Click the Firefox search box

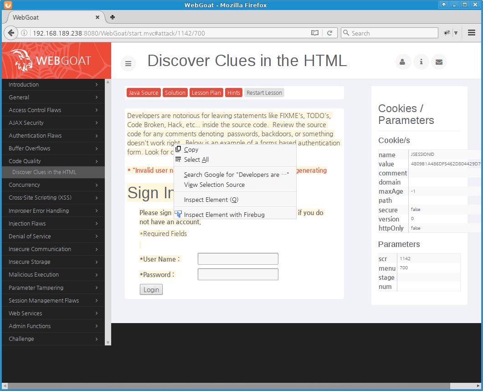389,33
